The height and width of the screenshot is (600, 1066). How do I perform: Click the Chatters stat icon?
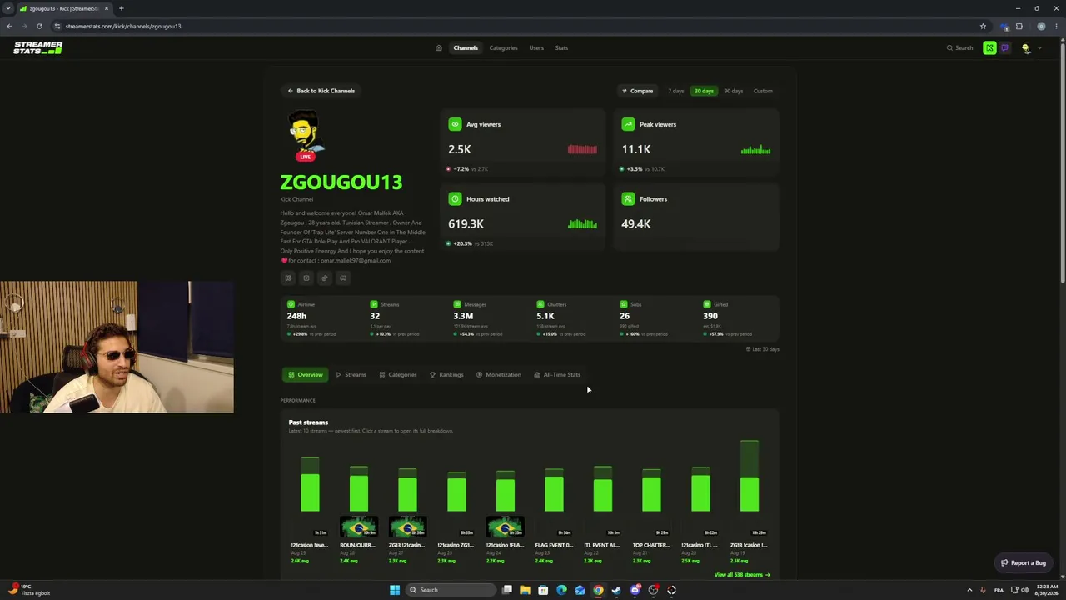(x=540, y=304)
